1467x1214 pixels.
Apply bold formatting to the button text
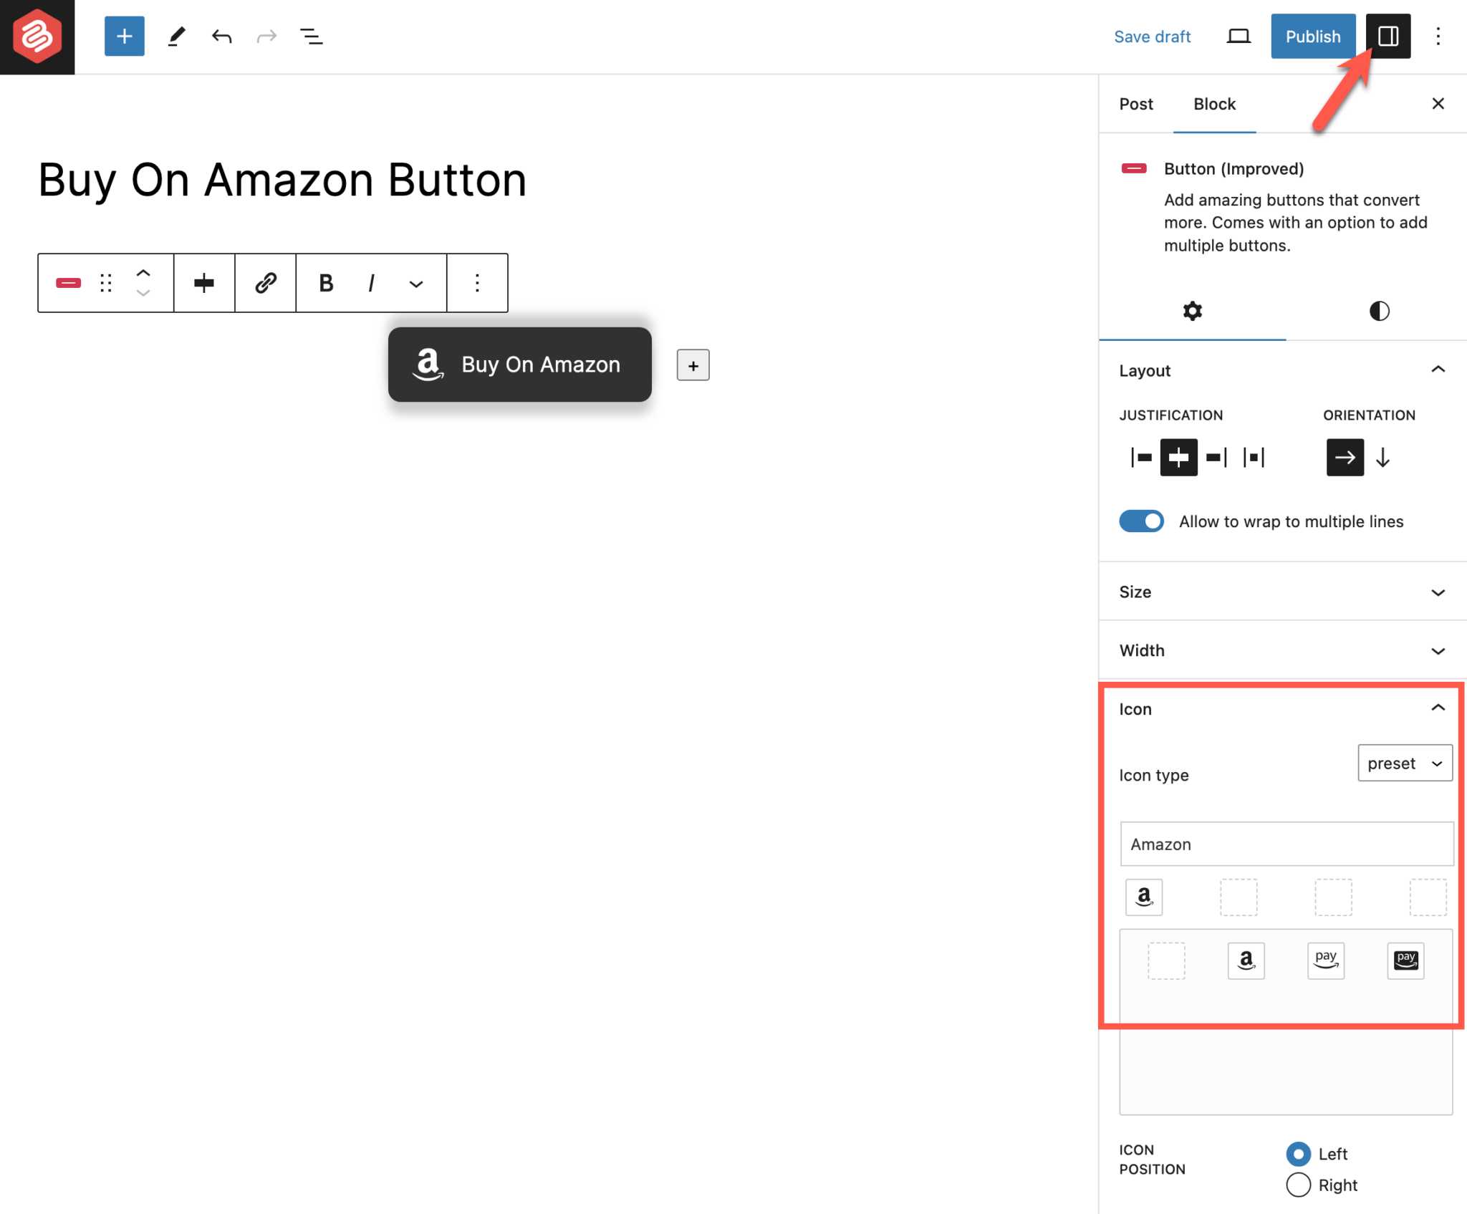coord(325,283)
